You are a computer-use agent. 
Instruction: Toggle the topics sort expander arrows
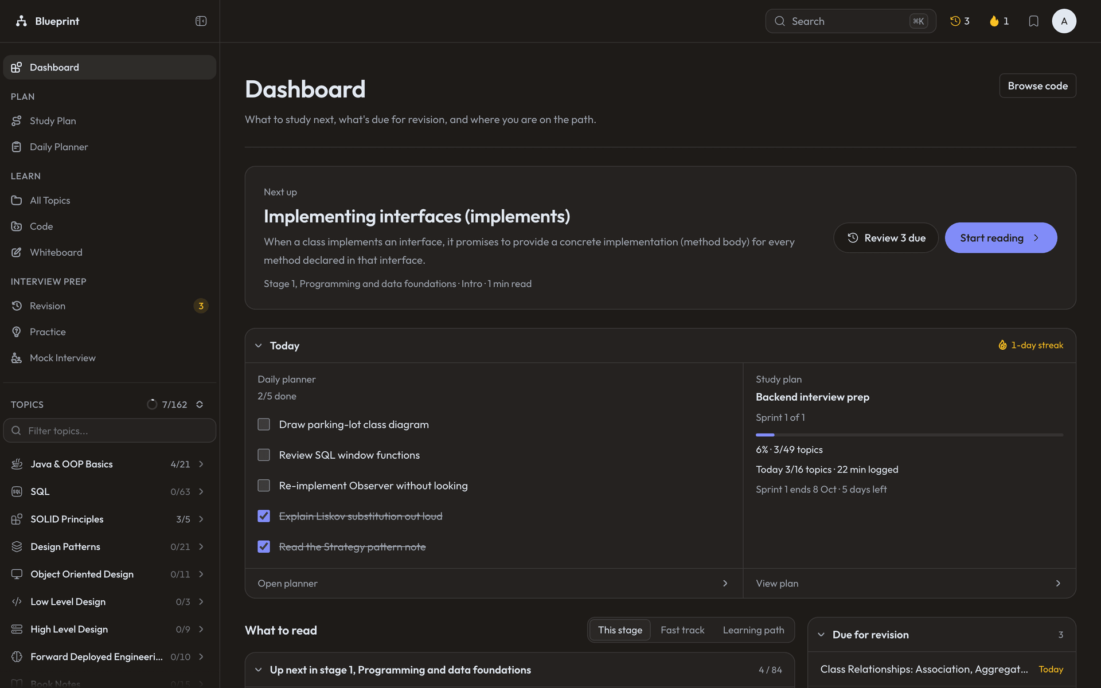pos(200,404)
